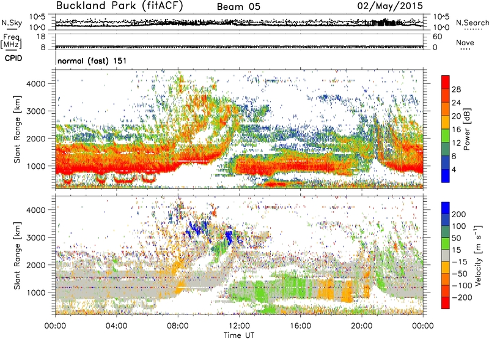
Task: Click the red top of power colorbar
Action: tap(446, 82)
